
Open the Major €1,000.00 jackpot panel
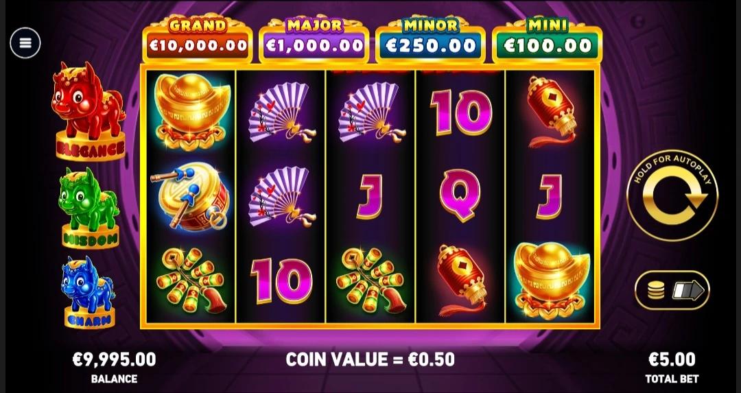click(x=314, y=40)
